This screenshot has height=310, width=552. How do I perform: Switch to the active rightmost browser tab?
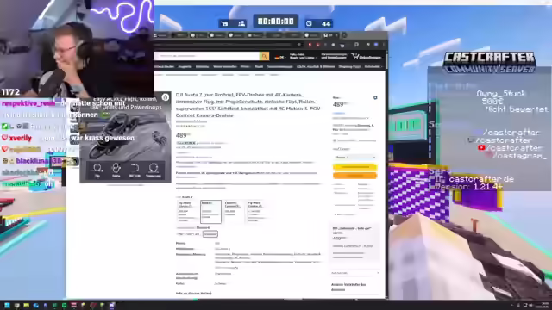[x=330, y=35]
